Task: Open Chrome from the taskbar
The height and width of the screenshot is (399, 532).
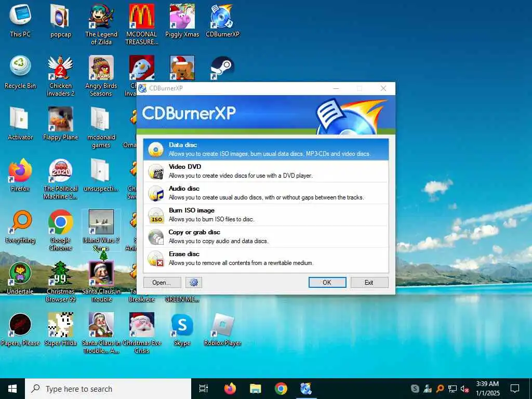Action: 281,389
